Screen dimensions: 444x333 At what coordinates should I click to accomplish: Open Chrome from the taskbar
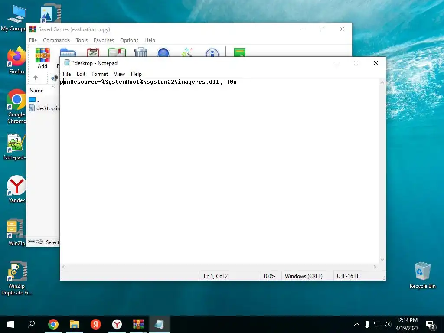pos(53,324)
